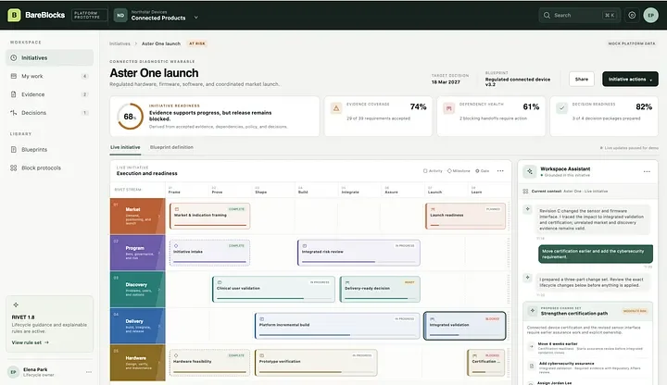Click the Decision readiness checkmark icon
The height and width of the screenshot is (385, 667).
coord(561,108)
